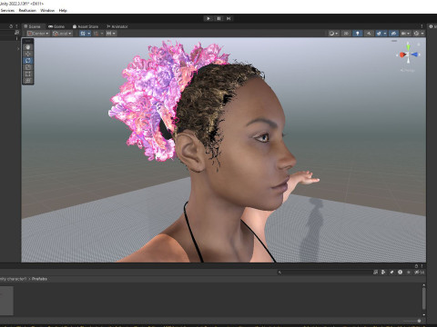
Task: Click Prefabs in the breadcrumb path
Action: coord(39,279)
